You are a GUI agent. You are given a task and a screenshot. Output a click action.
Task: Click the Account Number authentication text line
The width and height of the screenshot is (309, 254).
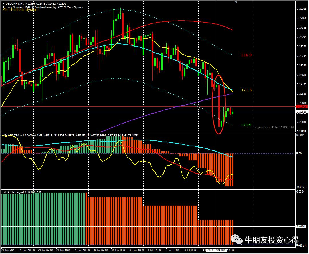42,7
